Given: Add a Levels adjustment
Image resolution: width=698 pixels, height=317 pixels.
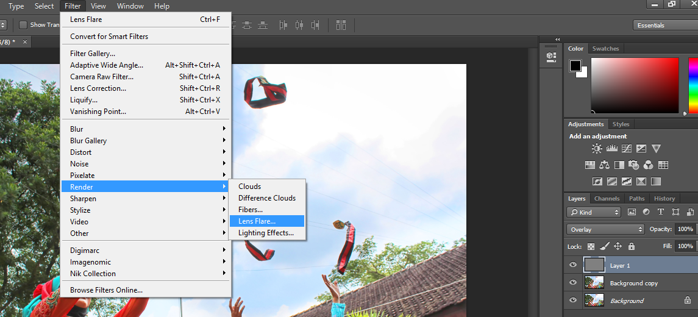Looking at the screenshot, I should [611, 149].
